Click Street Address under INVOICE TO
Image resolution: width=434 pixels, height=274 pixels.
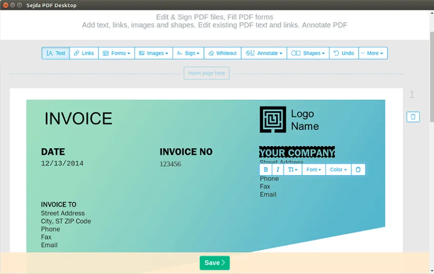pos(63,213)
